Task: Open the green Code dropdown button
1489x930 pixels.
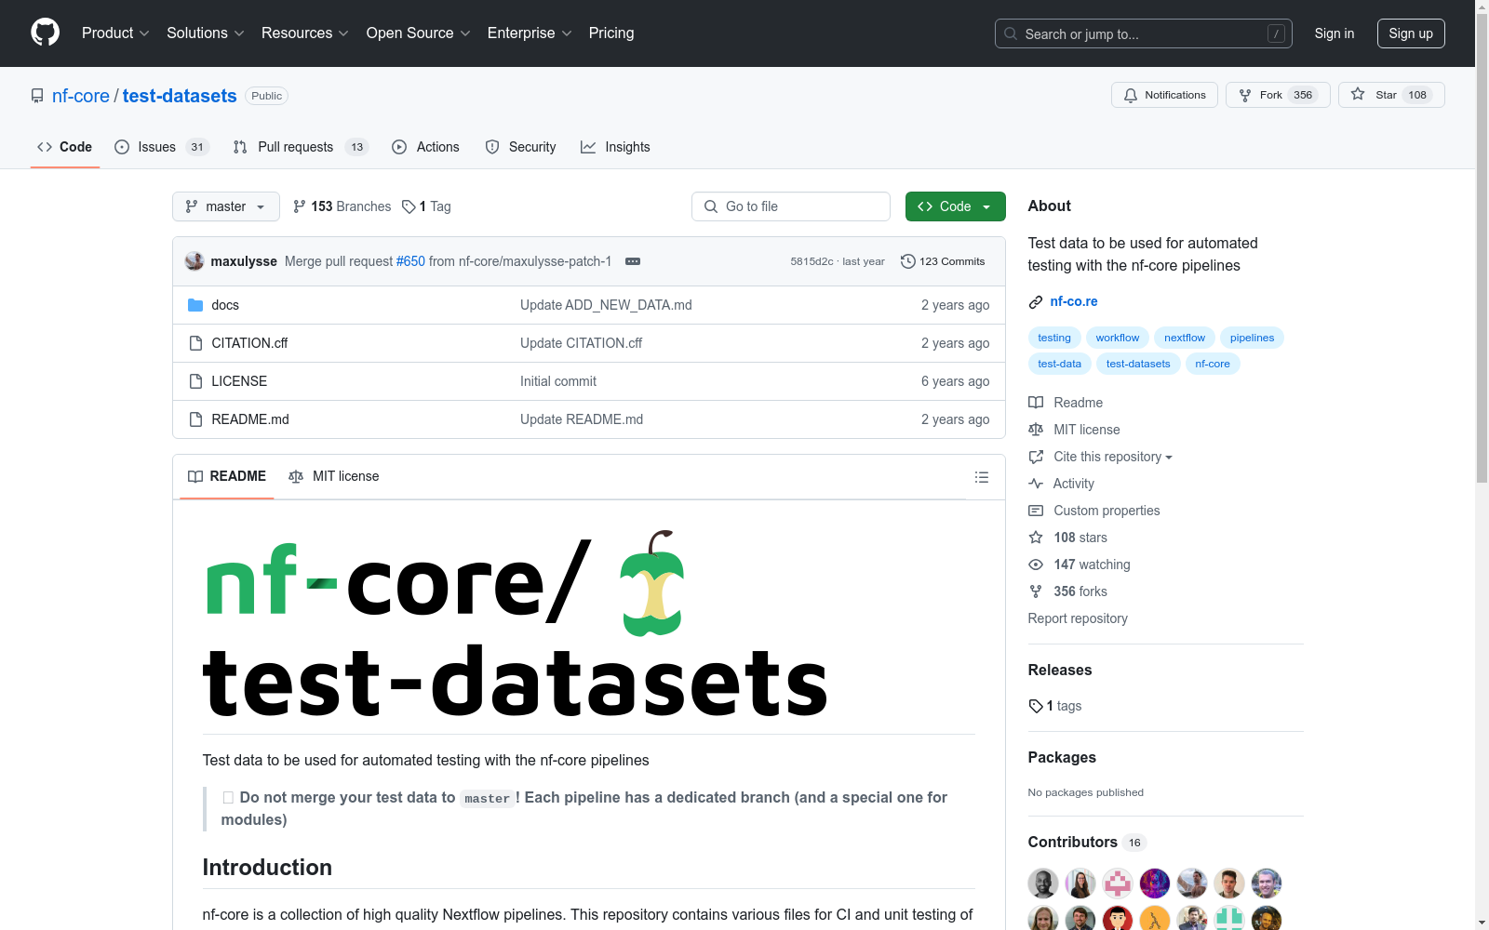Action: [955, 206]
